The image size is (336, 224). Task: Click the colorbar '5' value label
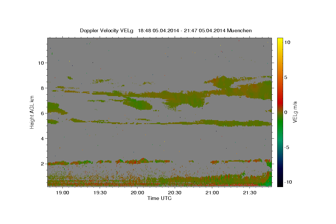tap(286, 77)
